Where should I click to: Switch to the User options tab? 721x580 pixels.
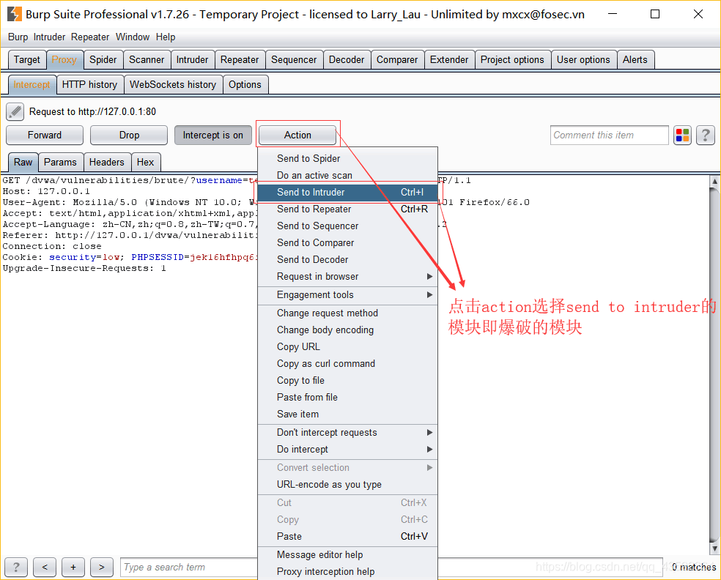click(583, 60)
